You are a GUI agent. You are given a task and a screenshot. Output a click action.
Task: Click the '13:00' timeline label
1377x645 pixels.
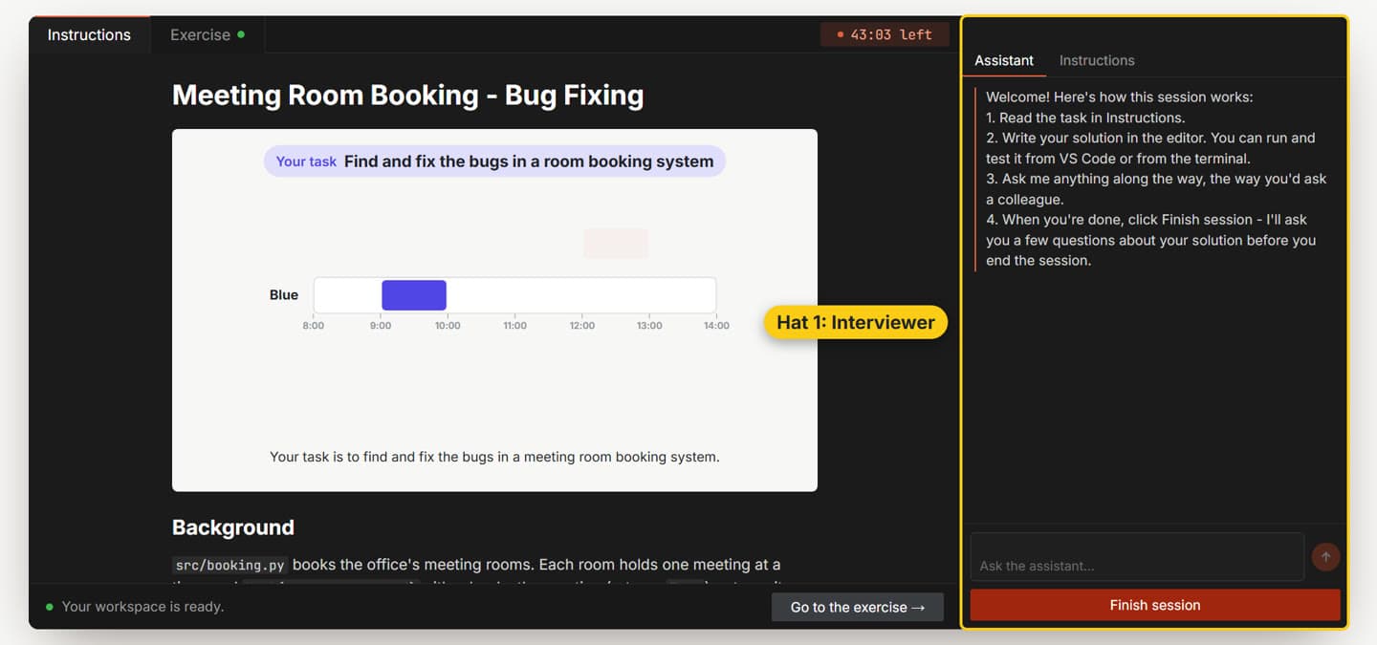649,326
